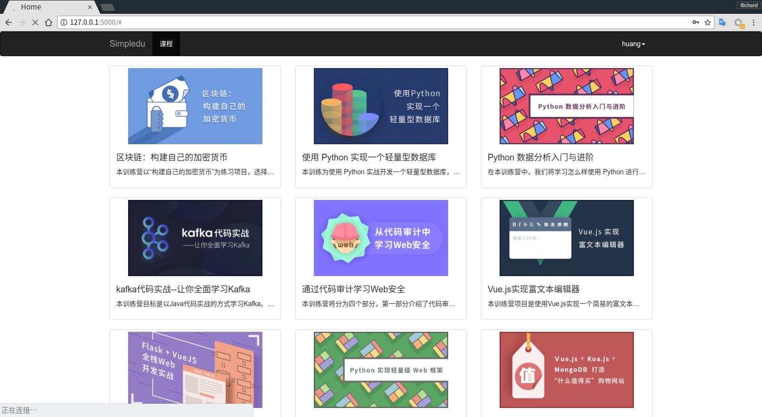Click the Simpledu brand link
Viewport: 762px width, 417px height.
click(x=127, y=44)
